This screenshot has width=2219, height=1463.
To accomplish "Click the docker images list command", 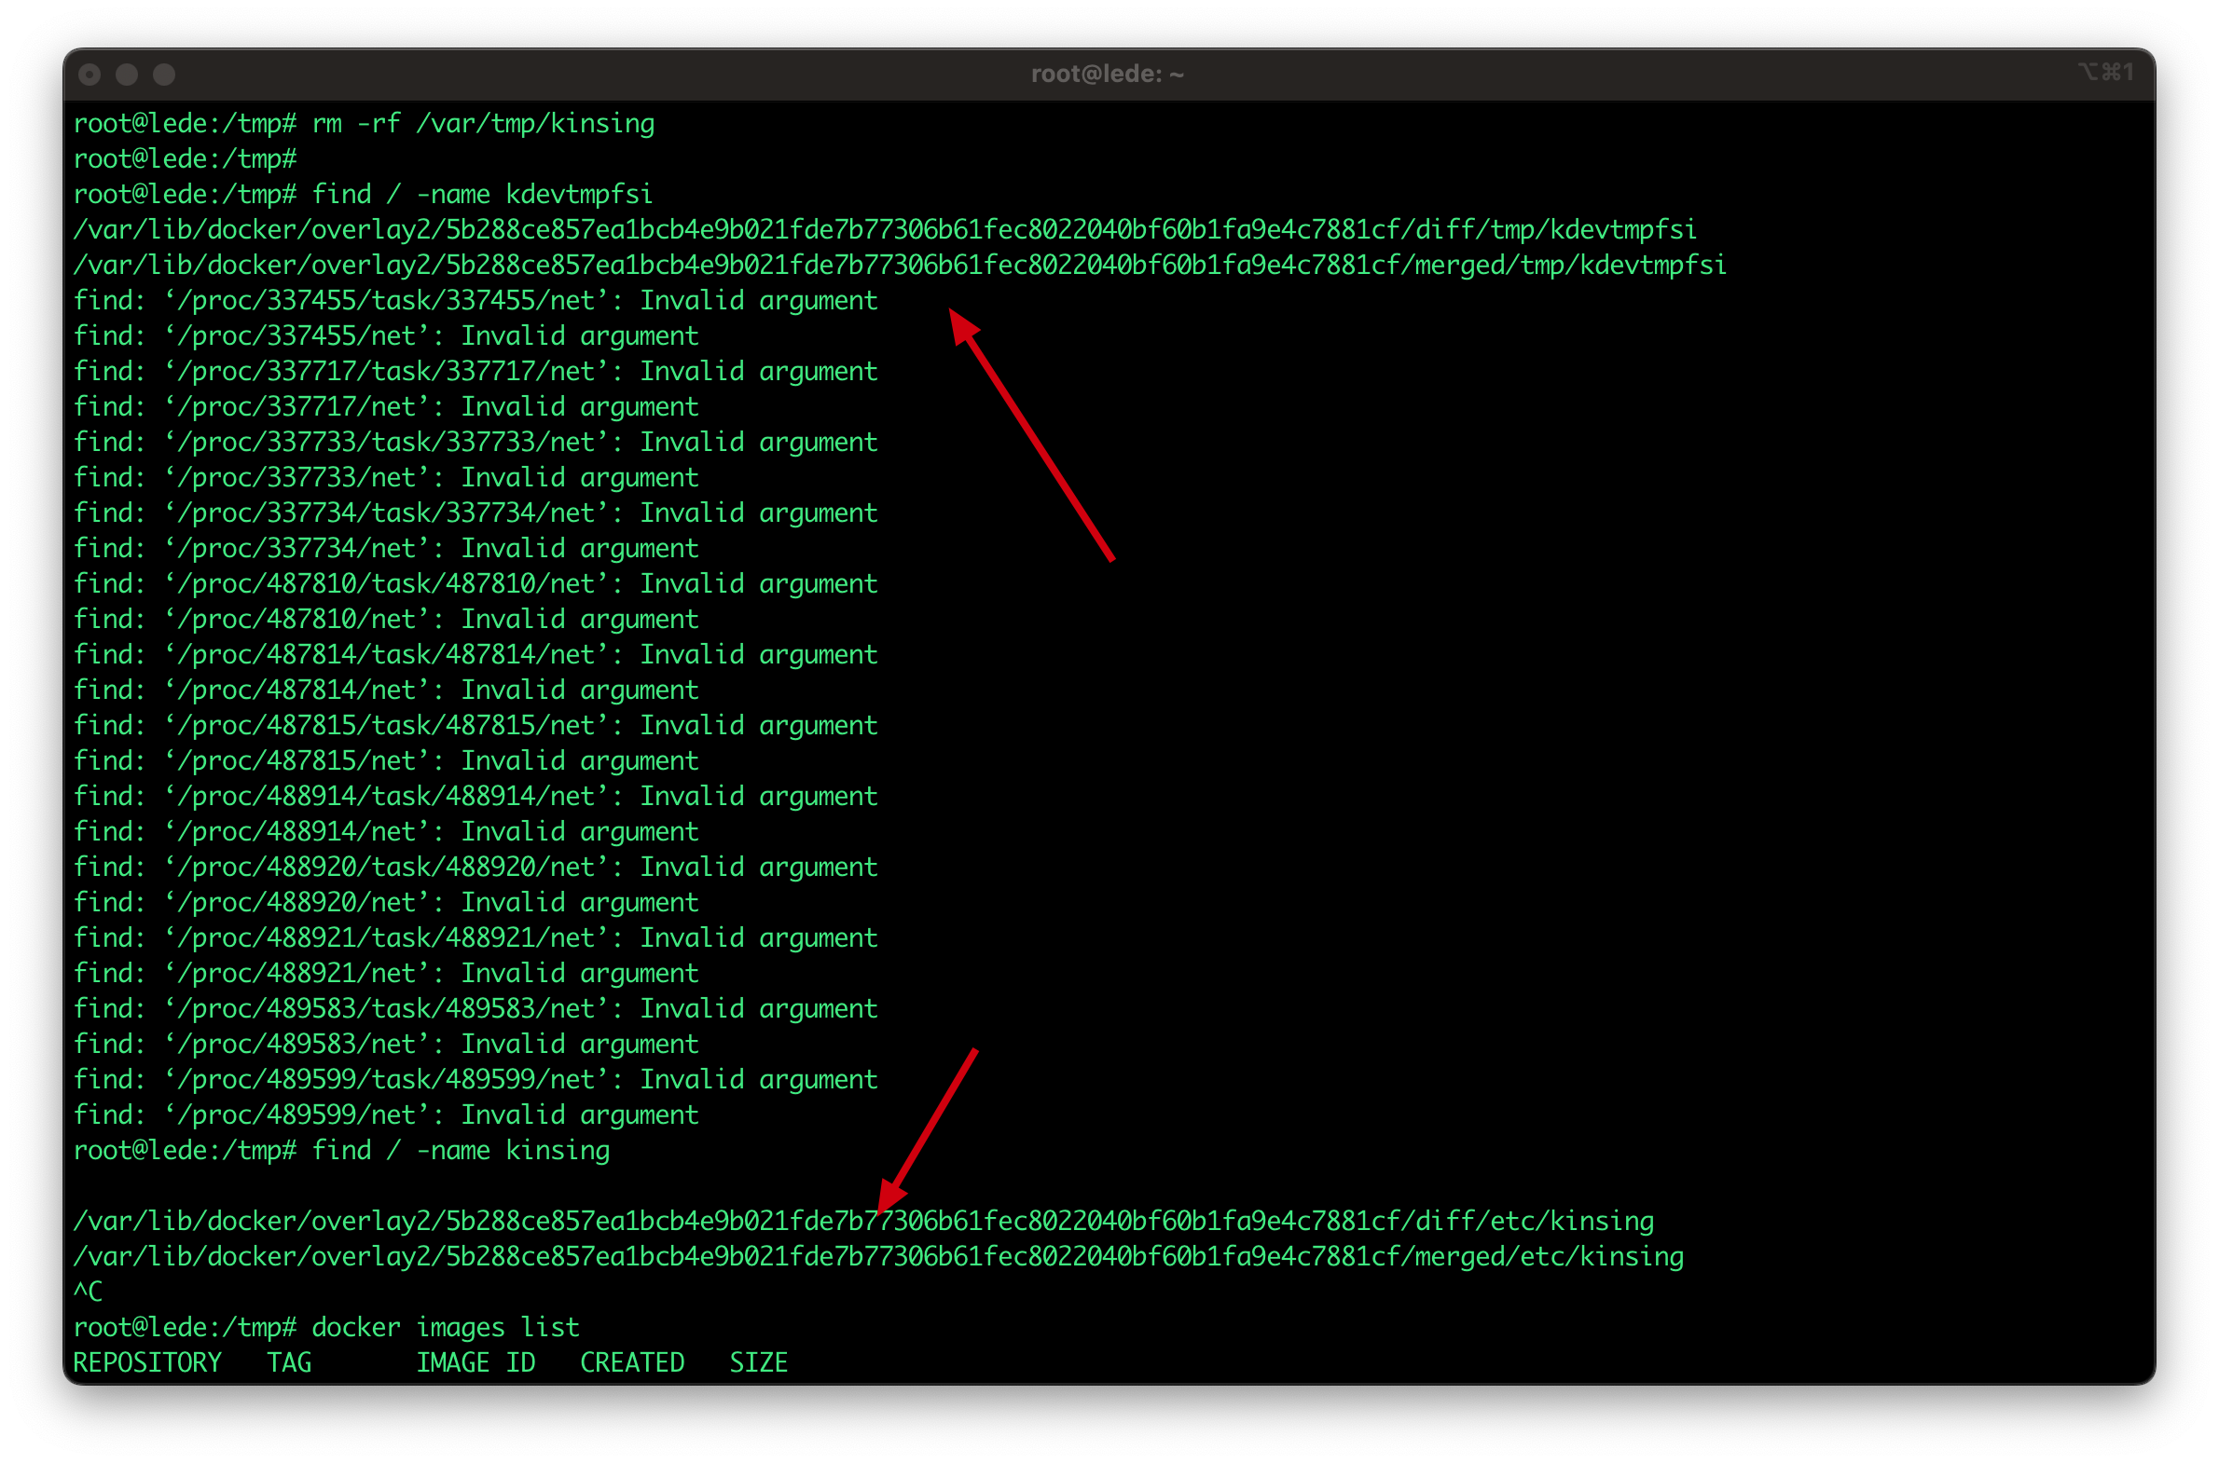I will [445, 1328].
